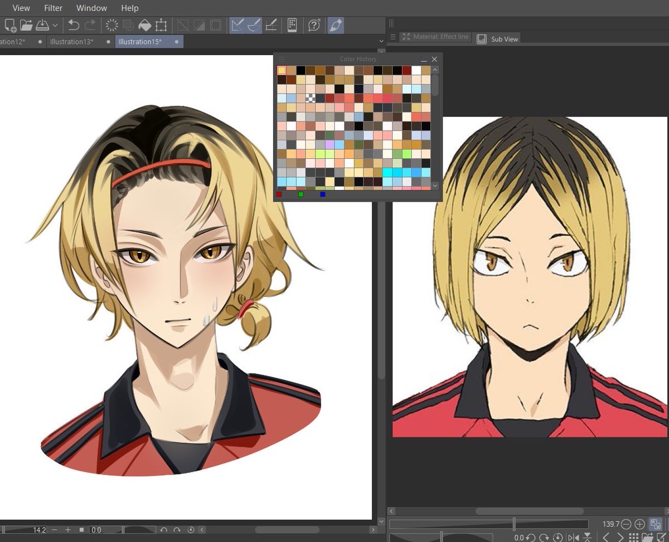Click Sub View zoom in icon
669x542 pixels.
639,524
